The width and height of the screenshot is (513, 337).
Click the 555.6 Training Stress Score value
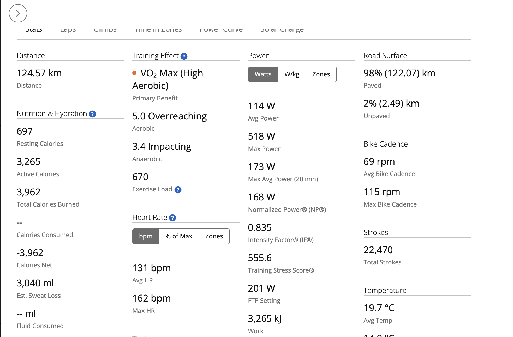pyautogui.click(x=260, y=258)
